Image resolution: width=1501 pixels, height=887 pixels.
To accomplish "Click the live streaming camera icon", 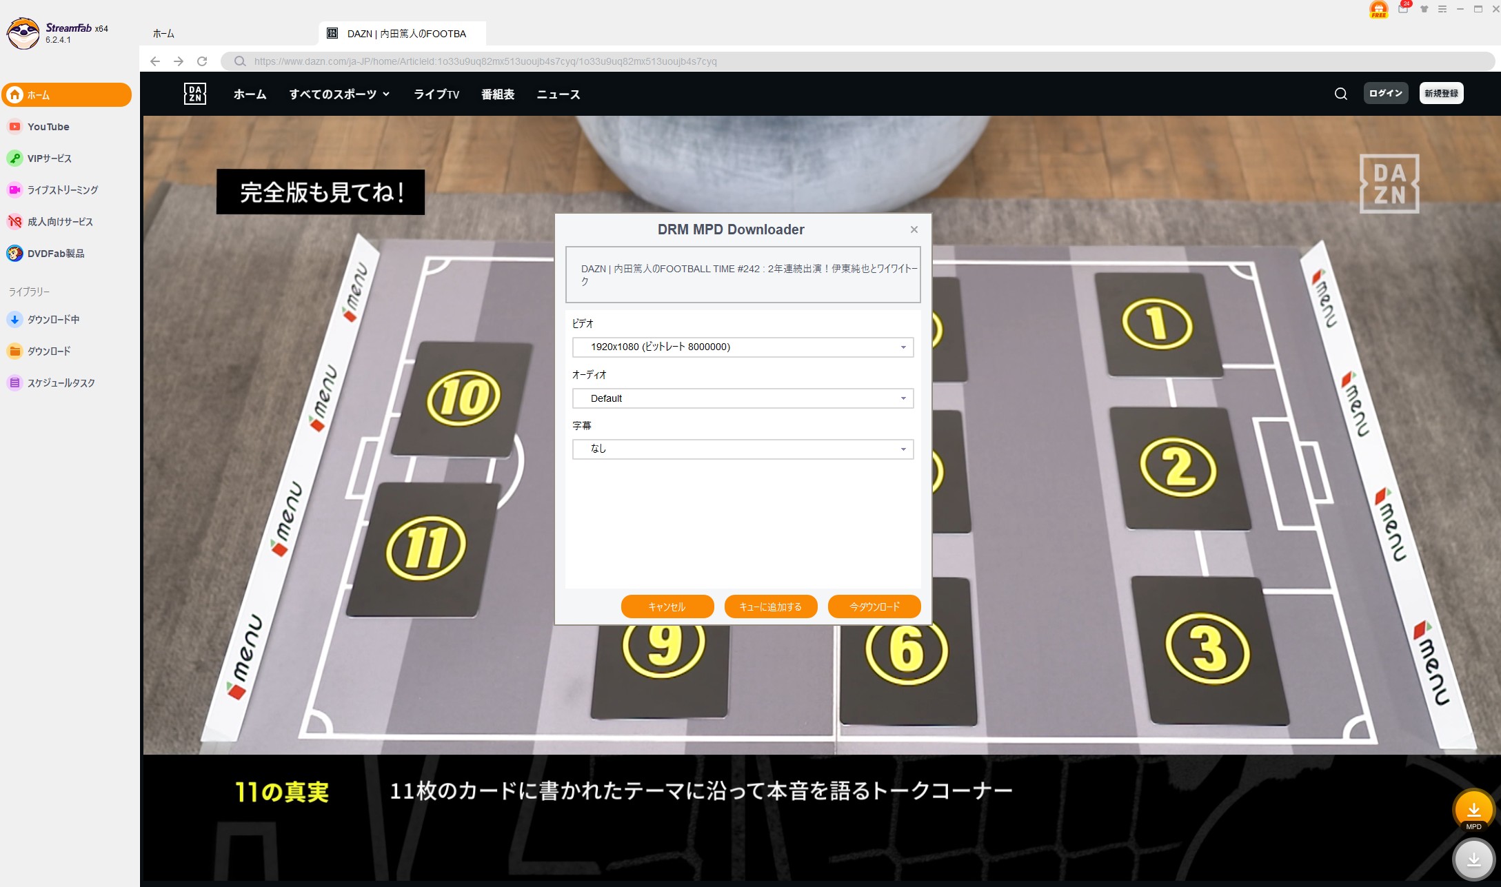I will [x=14, y=190].
